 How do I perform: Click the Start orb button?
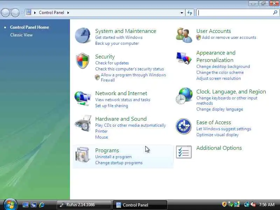pyautogui.click(x=10, y=204)
